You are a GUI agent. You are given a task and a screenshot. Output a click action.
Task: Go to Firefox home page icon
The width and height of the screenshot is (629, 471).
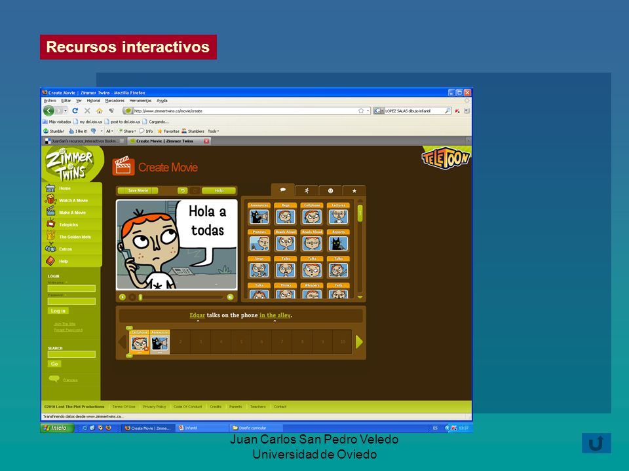(x=100, y=111)
